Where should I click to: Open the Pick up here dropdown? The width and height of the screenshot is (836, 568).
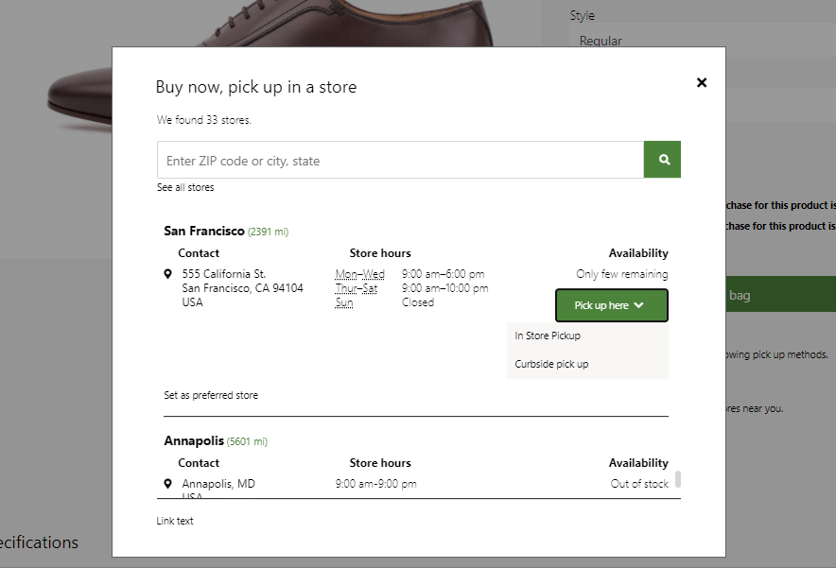coord(611,304)
